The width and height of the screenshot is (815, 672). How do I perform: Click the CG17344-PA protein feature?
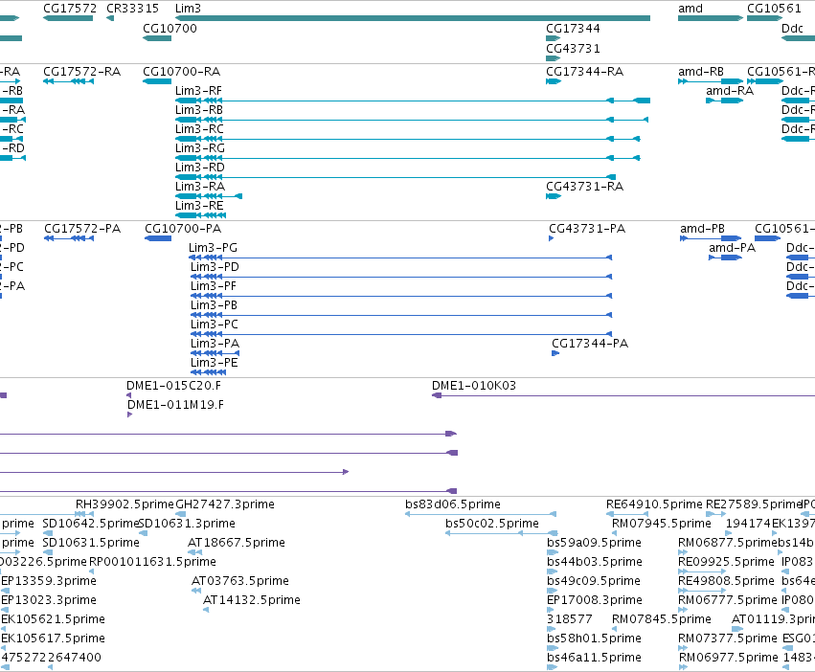click(555, 353)
